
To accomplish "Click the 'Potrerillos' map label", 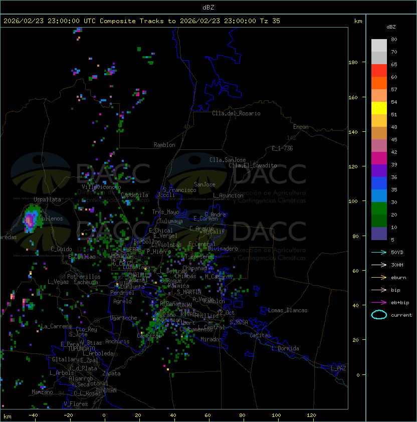I will coord(84,277).
